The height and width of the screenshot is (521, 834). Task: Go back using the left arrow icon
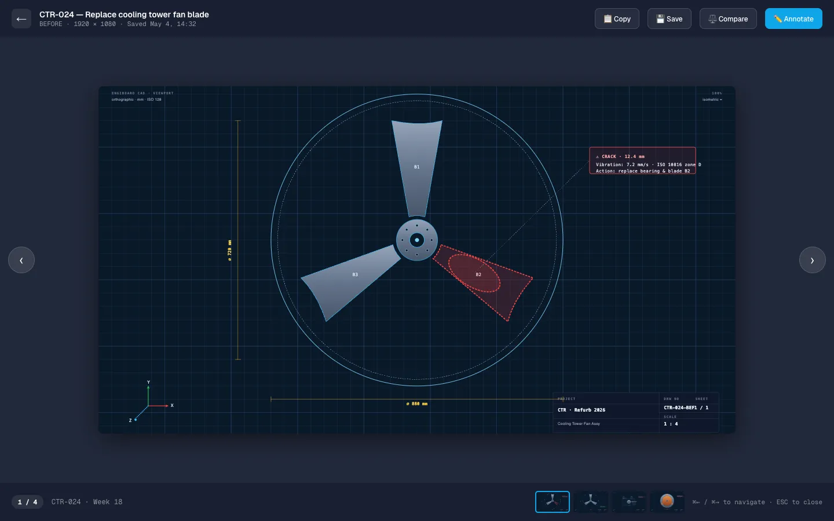point(21,19)
